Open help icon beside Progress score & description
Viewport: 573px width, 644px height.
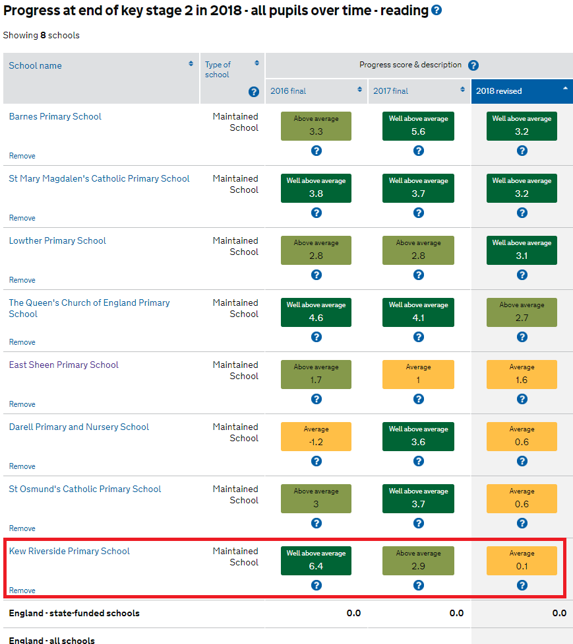point(473,65)
